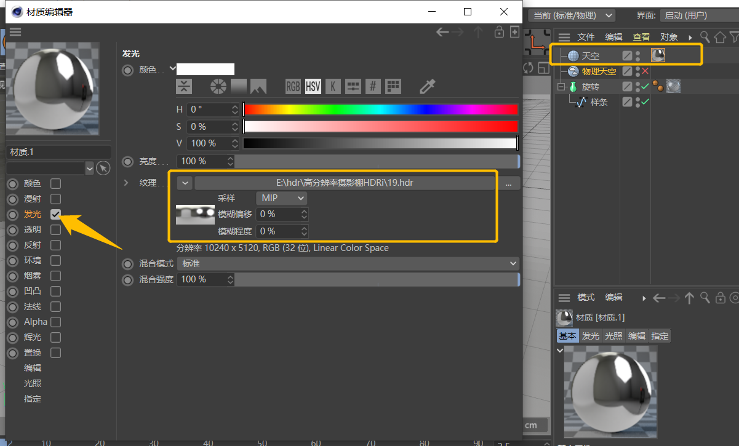This screenshot has width=739, height=446.
Task: Click the 19.hdr texture preview thumbnail
Action: pos(195,215)
